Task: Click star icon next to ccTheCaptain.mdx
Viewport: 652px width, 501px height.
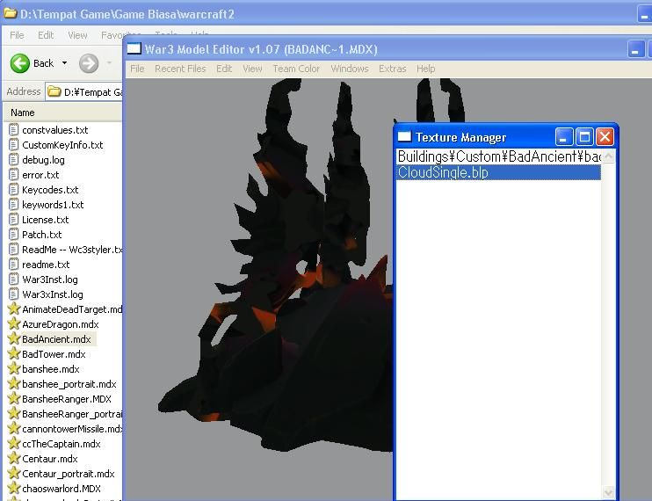Action: point(14,444)
